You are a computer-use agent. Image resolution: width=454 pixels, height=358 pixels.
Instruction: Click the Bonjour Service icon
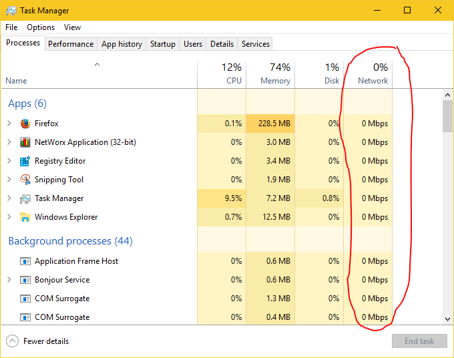25,280
